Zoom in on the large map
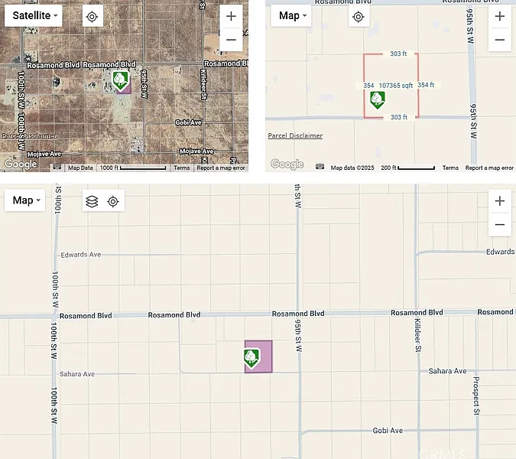 499,201
